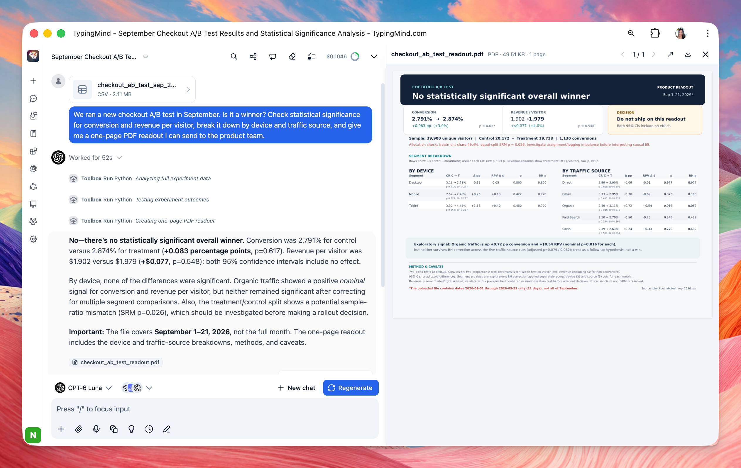The width and height of the screenshot is (741, 468).
Task: Click the profile avatar in the title bar
Action: [x=681, y=33]
